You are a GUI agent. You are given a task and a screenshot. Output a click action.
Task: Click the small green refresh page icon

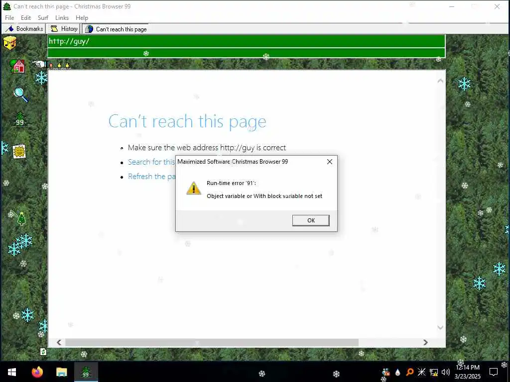point(43,352)
